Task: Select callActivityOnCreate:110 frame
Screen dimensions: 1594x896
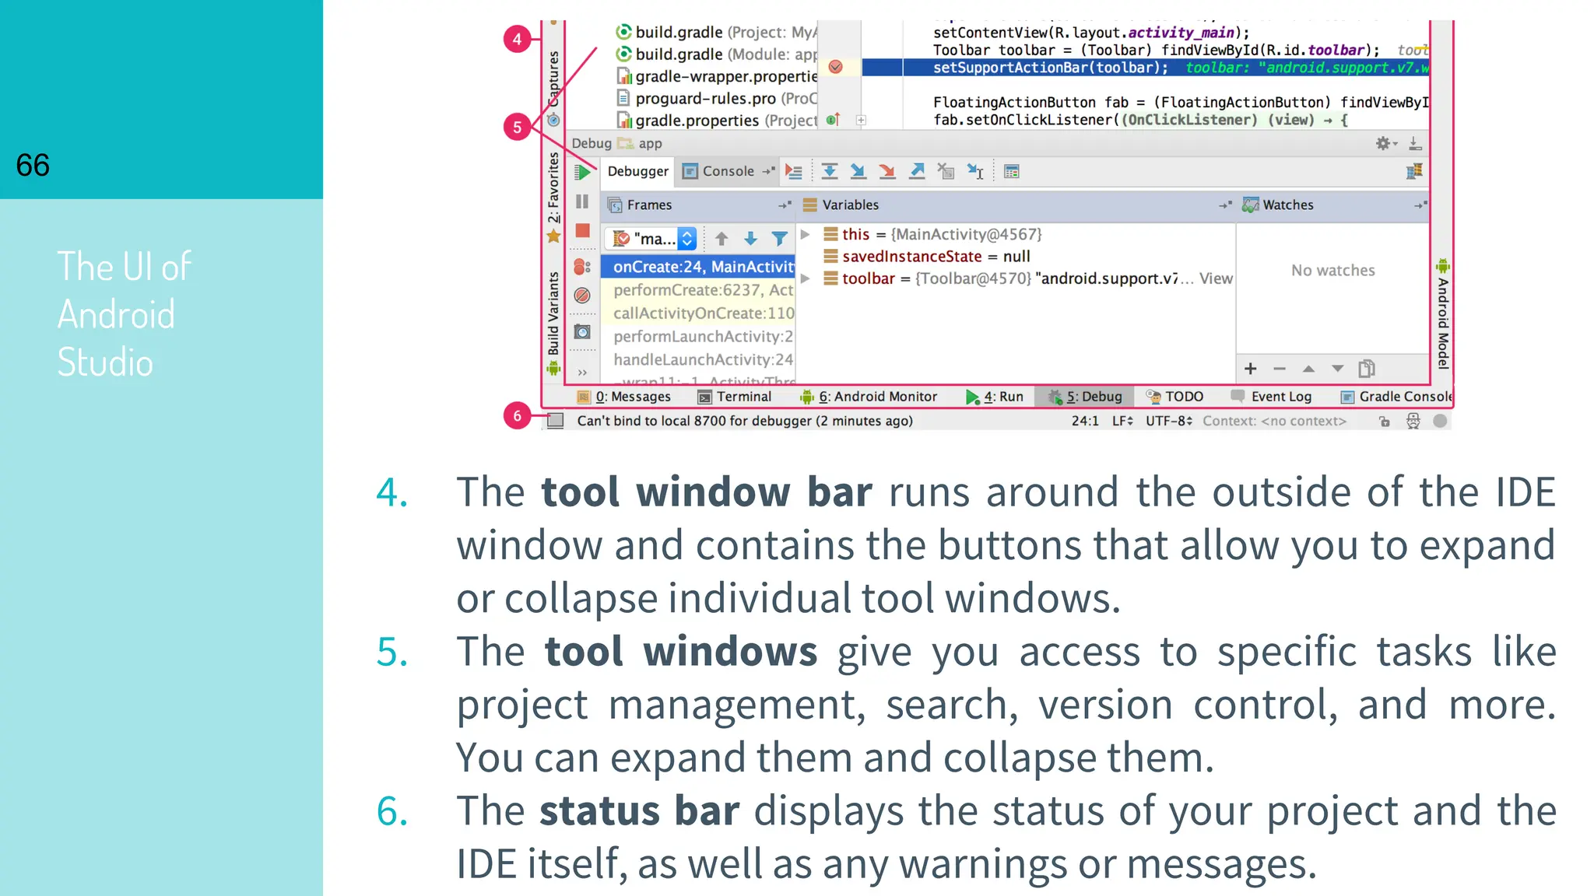Action: (x=698, y=313)
